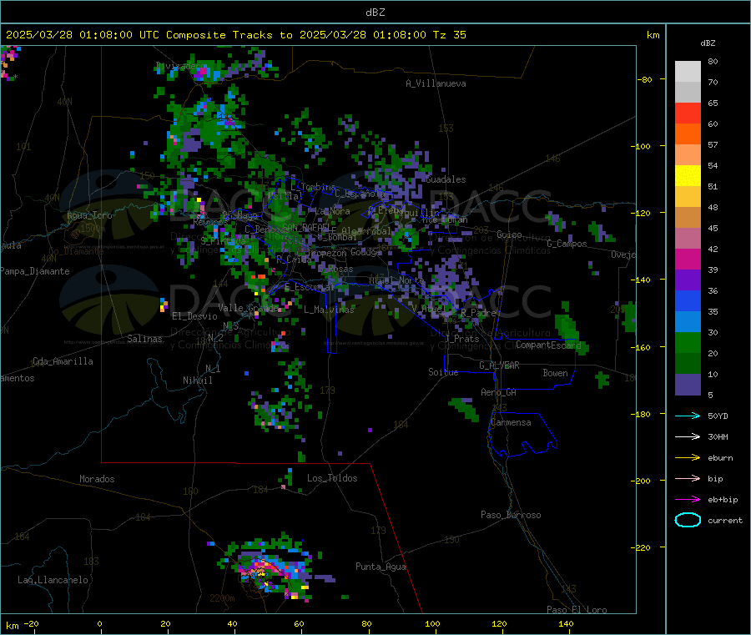Click the '-220' tick on right axis
Viewport: 751px width, 635px height.
(643, 548)
